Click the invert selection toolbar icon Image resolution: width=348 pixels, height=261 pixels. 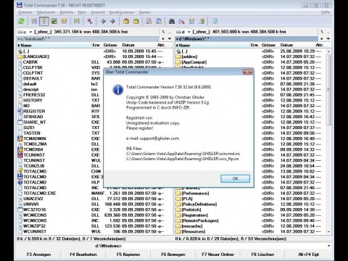click(x=77, y=21)
